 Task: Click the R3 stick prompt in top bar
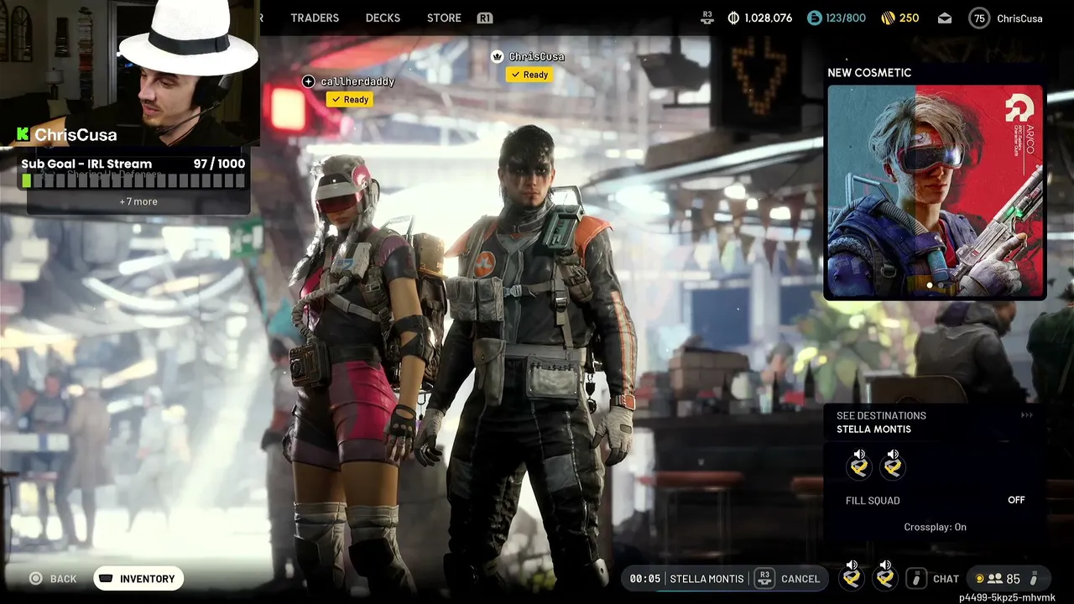(707, 18)
